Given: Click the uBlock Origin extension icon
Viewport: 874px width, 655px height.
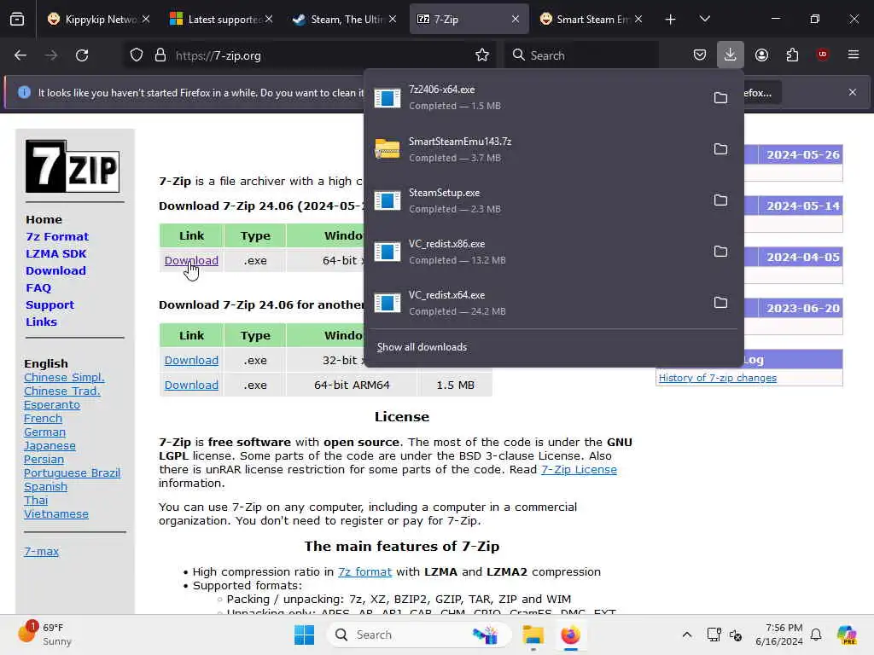Looking at the screenshot, I should coord(822,55).
